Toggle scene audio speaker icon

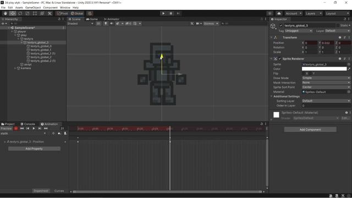coord(111,24)
